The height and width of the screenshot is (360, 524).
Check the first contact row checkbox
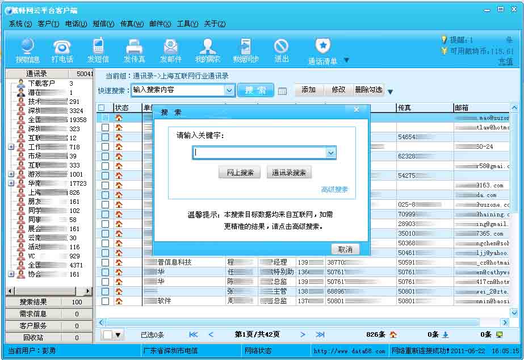point(105,118)
